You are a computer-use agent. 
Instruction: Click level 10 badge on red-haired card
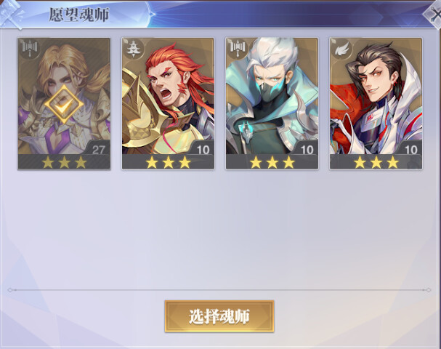pos(203,150)
